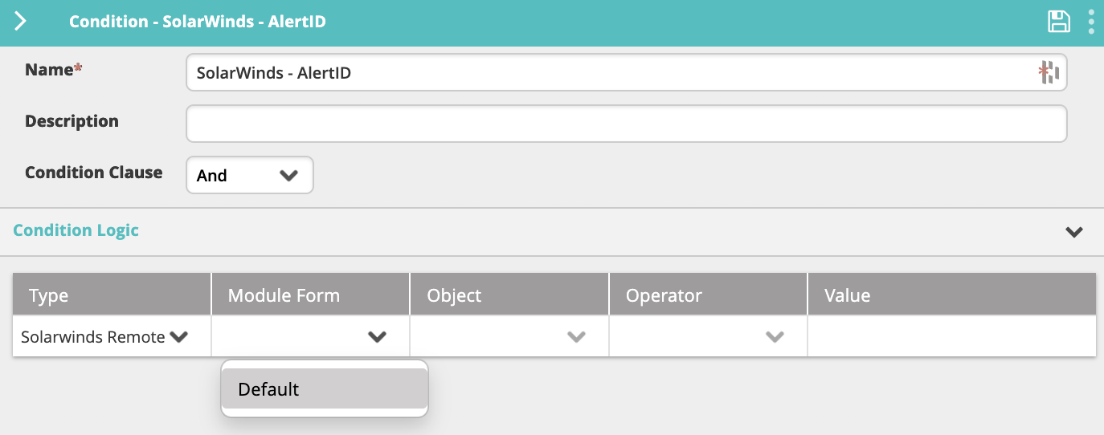Viewport: 1104px width, 435px height.
Task: Open the Module Form dropdown
Action: (311, 337)
